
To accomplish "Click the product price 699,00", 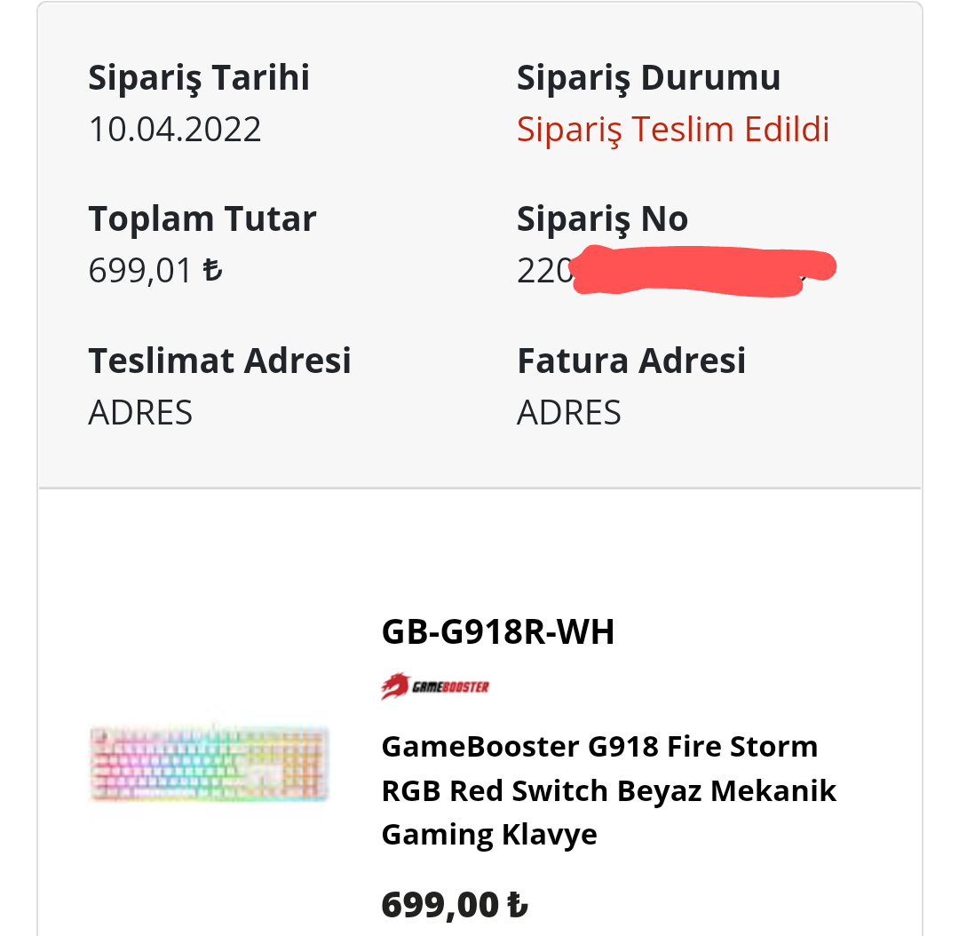I will [440, 905].
